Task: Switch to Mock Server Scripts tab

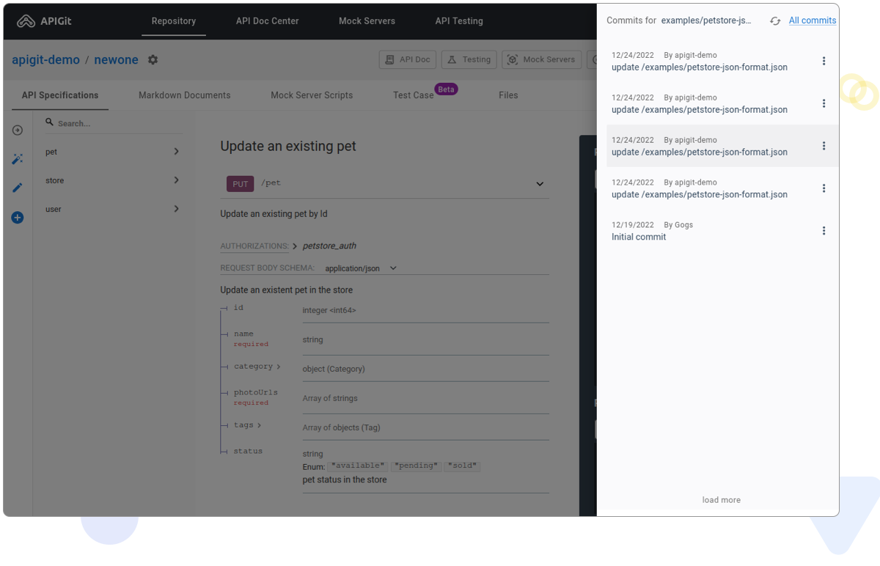Action: point(312,95)
